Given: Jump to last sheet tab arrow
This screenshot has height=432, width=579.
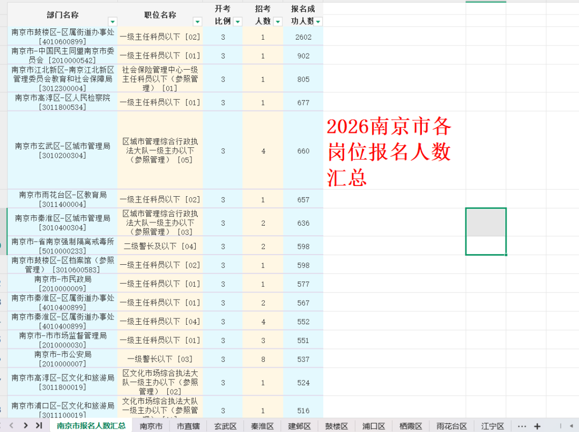Looking at the screenshot, I should tap(39, 425).
